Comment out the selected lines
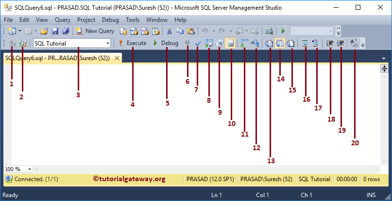 click(305, 44)
